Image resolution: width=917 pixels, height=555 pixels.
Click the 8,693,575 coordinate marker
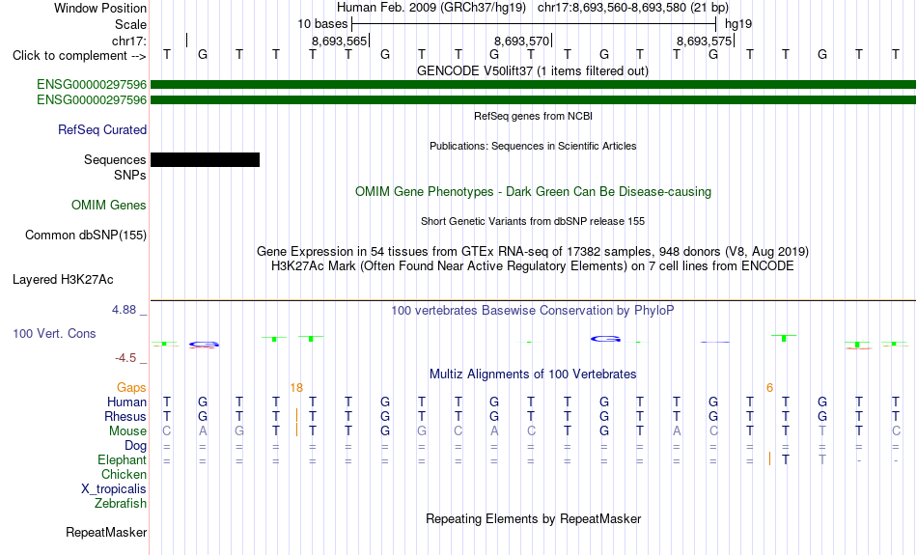point(704,41)
